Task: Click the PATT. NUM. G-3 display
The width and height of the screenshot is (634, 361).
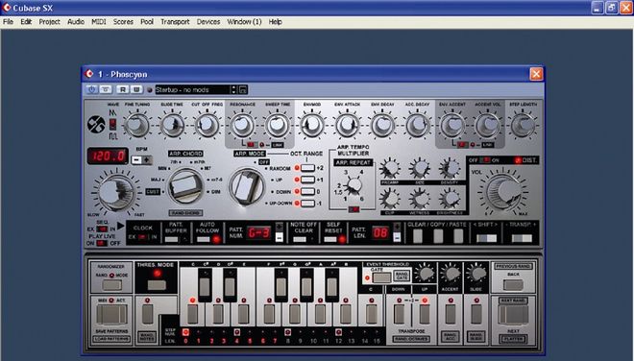Action: pos(258,233)
